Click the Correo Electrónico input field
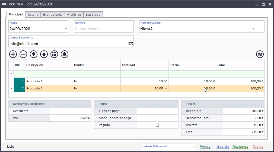The image size is (274, 152). pos(68,44)
